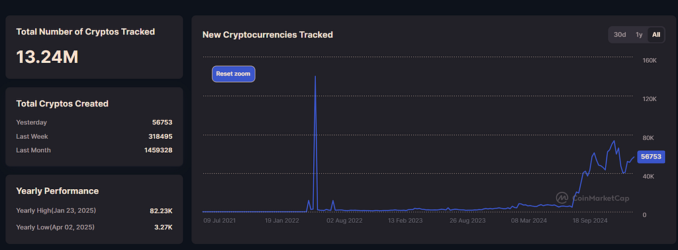Click the Yearly Performance heading

[x=57, y=191]
